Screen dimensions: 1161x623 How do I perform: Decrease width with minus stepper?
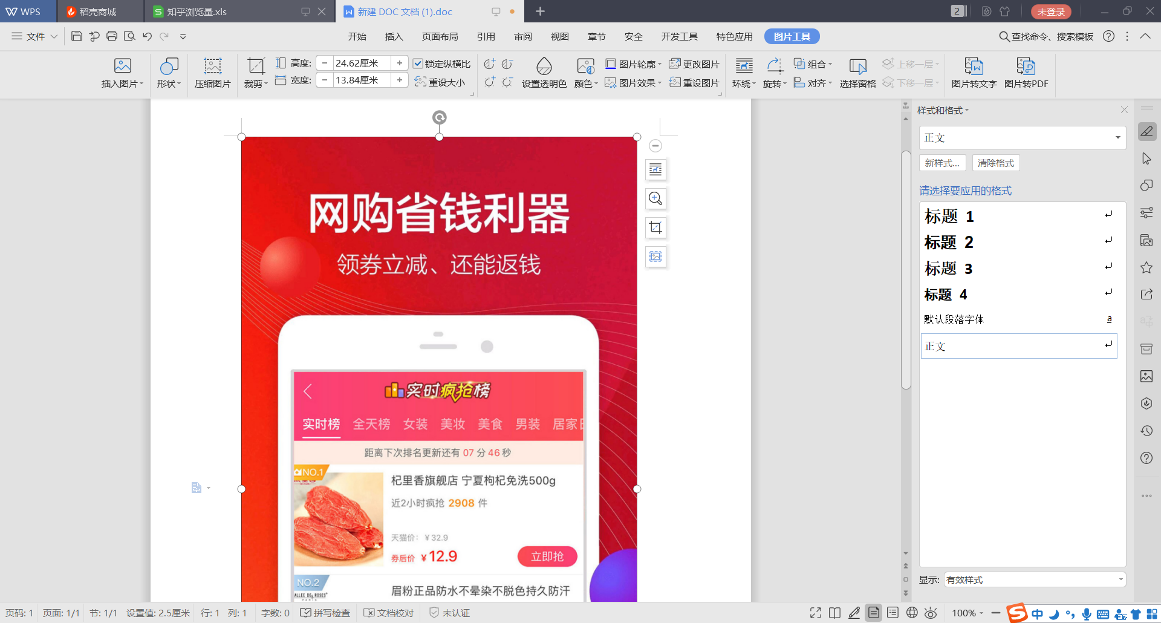(x=325, y=80)
